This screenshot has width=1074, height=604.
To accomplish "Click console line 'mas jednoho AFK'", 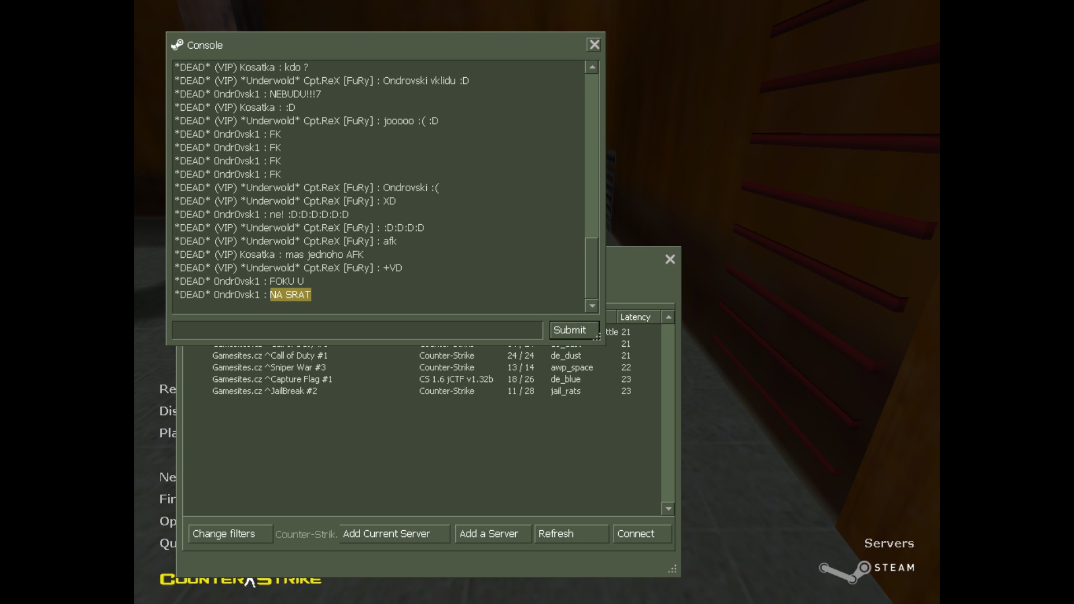I will pos(269,254).
